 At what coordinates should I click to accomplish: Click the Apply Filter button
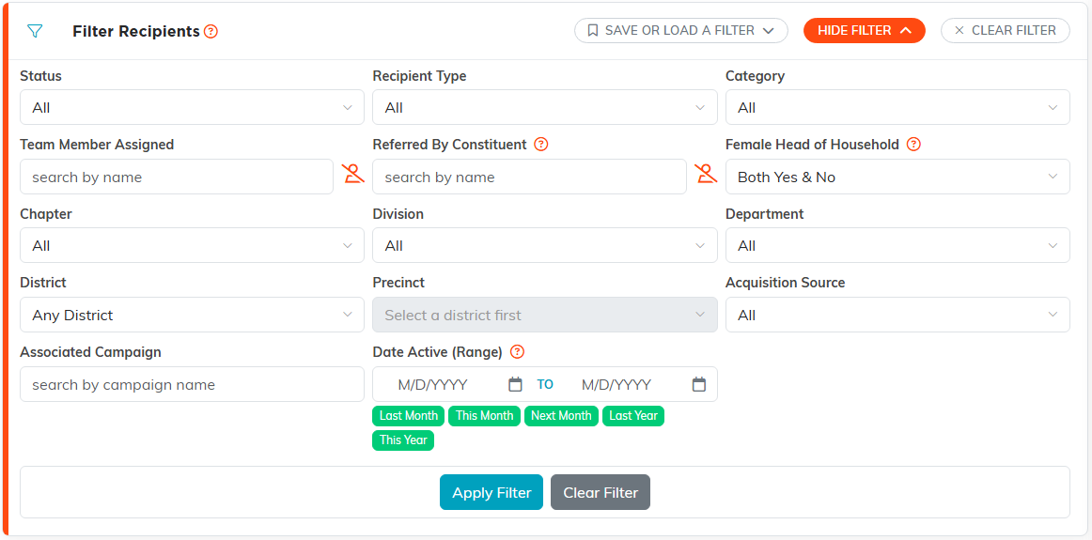tap(491, 493)
